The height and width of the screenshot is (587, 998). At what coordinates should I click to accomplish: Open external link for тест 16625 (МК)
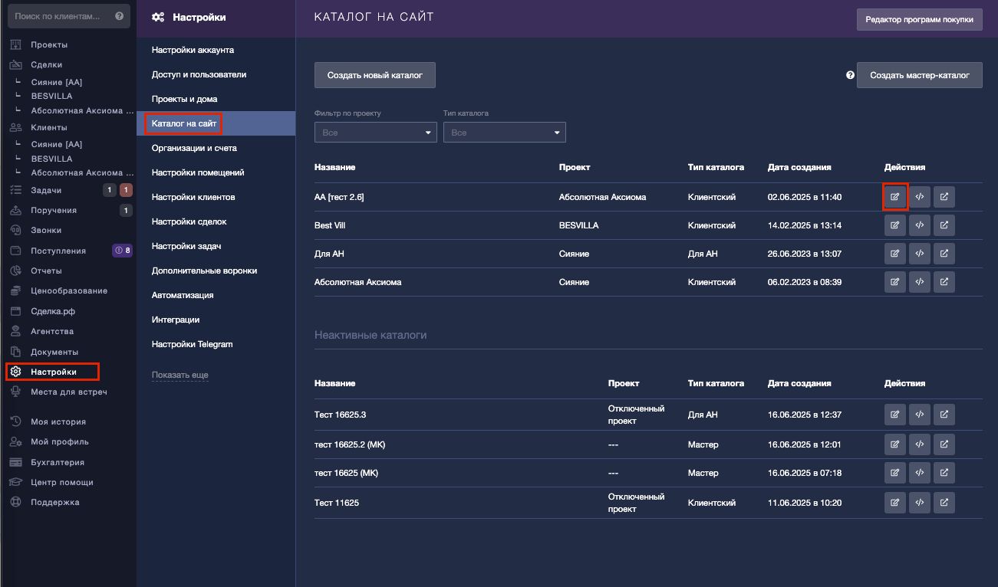click(944, 473)
